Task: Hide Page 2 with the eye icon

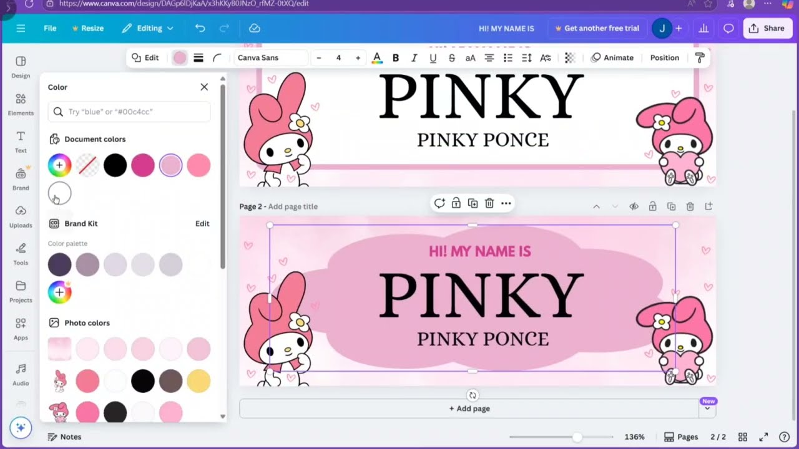Action: [634, 206]
